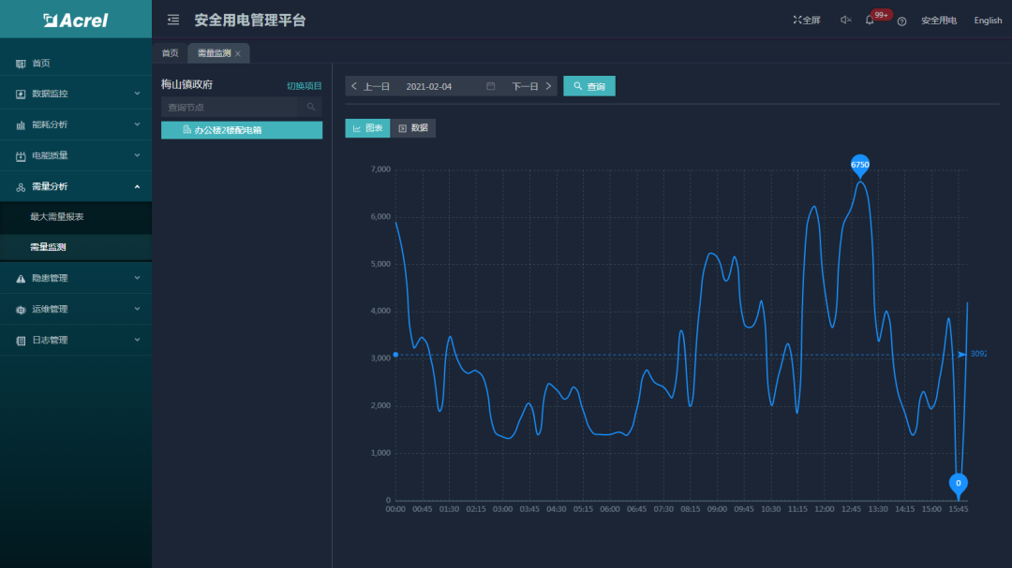Select 办公楼2楼配电箱 tree node
Image resolution: width=1012 pixels, height=568 pixels.
point(241,130)
